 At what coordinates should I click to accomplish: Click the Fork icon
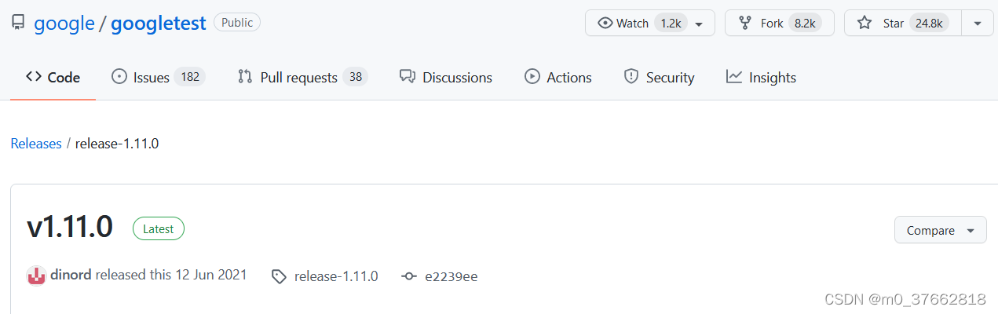(x=746, y=24)
